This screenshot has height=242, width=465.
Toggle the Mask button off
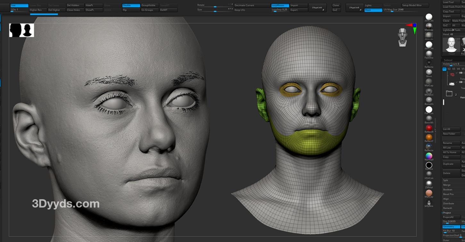pyautogui.click(x=373, y=10)
